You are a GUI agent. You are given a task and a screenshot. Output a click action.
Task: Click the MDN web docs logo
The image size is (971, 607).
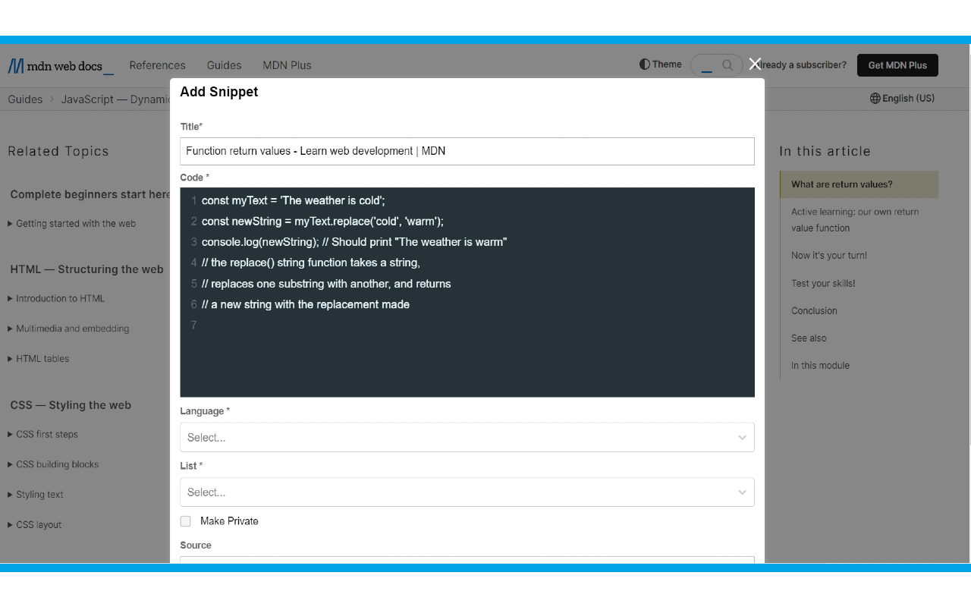click(x=61, y=66)
